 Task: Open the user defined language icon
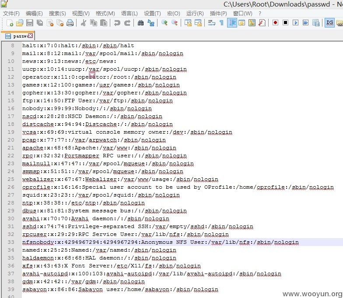tap(241, 23)
